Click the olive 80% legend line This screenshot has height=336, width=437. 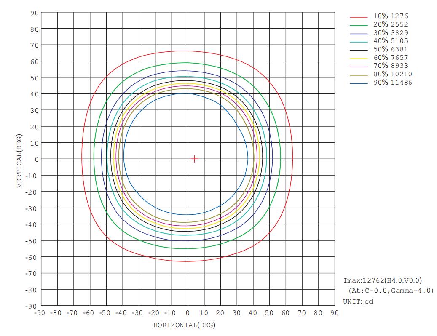tap(359, 75)
